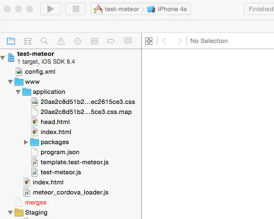This screenshot has width=274, height=219.
Task: Collapse the www folder
Action: tap(11, 82)
